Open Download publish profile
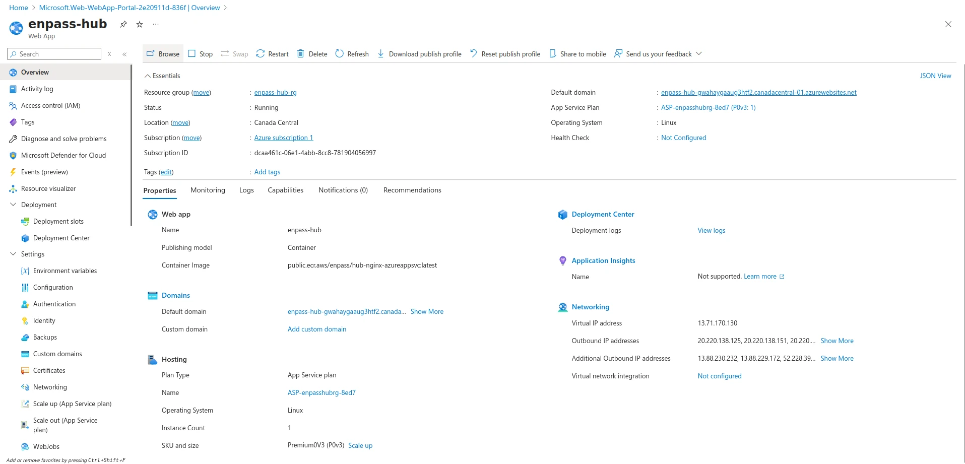The height and width of the screenshot is (464, 965). 419,54
